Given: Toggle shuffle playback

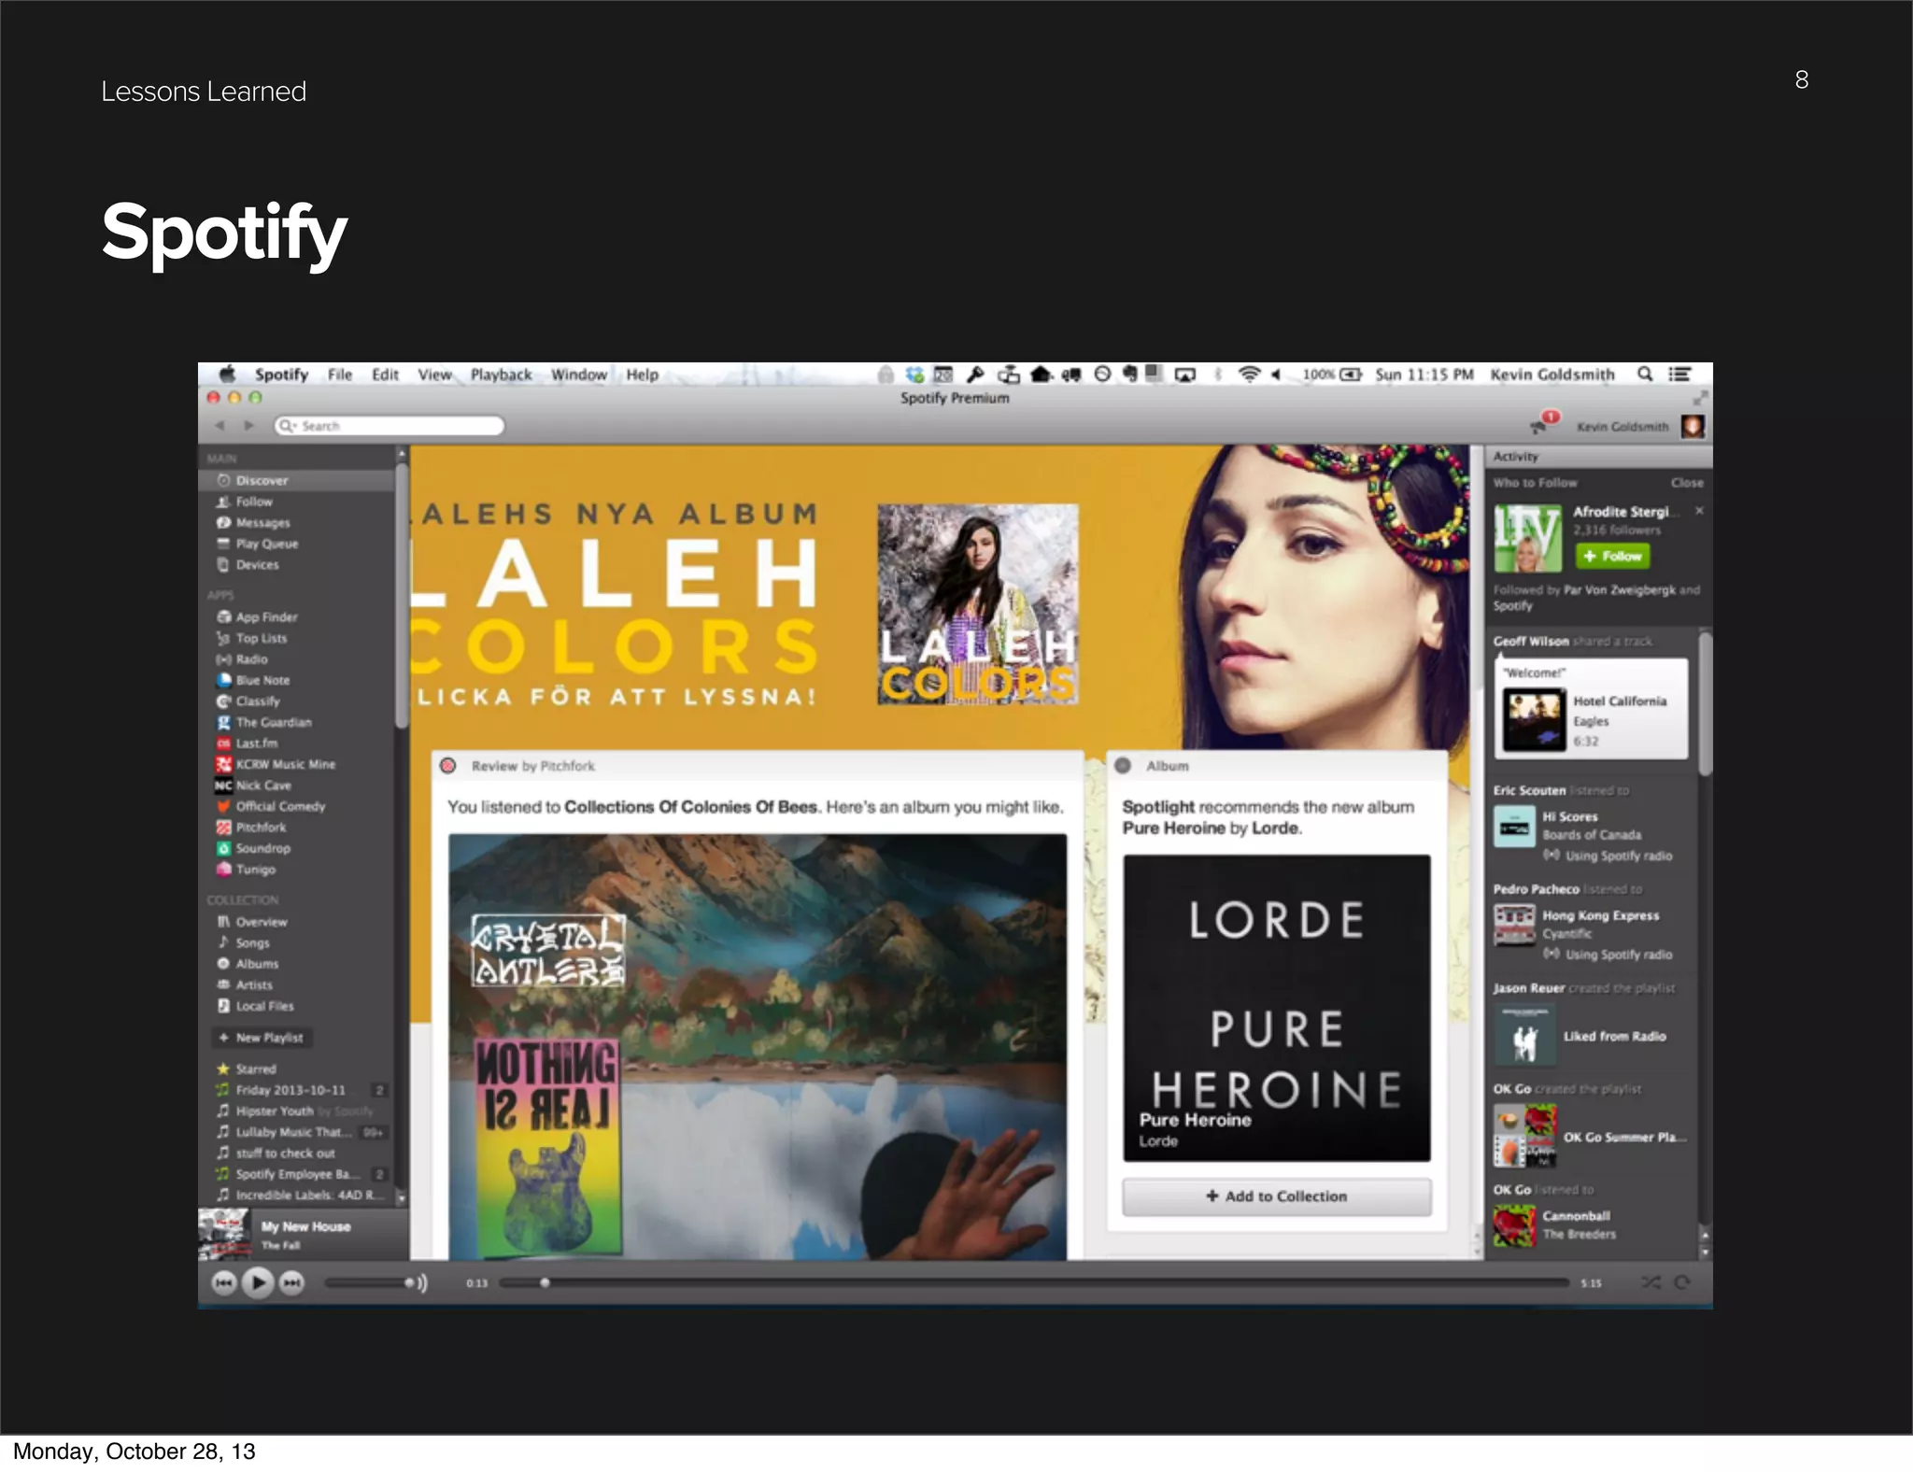Looking at the screenshot, I should (x=1651, y=1282).
